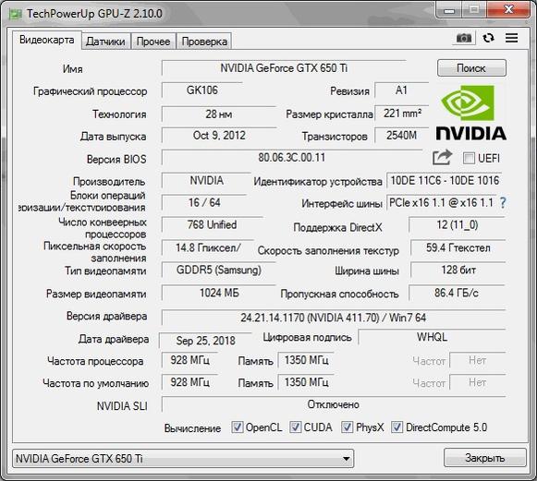This screenshot has width=537, height=481.
Task: Toggle the PhysX checkbox
Action: [347, 427]
